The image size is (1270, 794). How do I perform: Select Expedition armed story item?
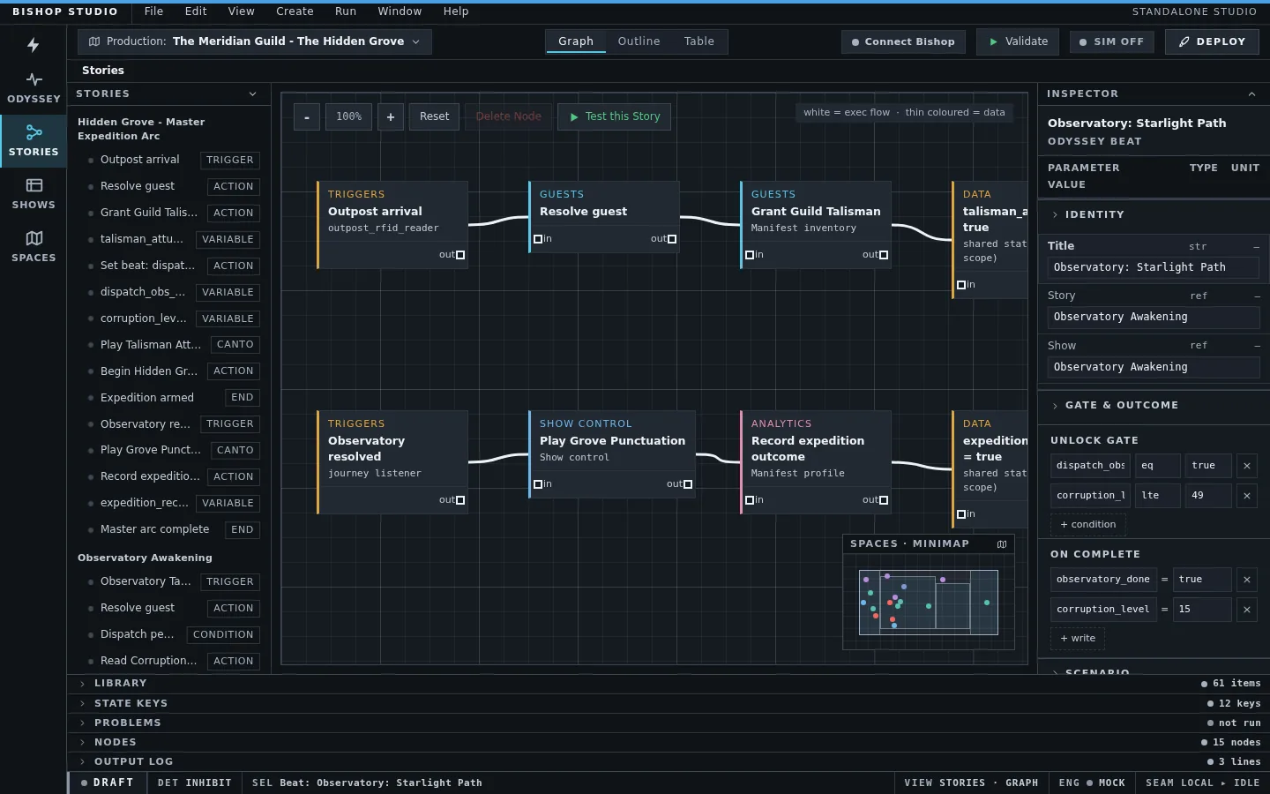point(168,398)
